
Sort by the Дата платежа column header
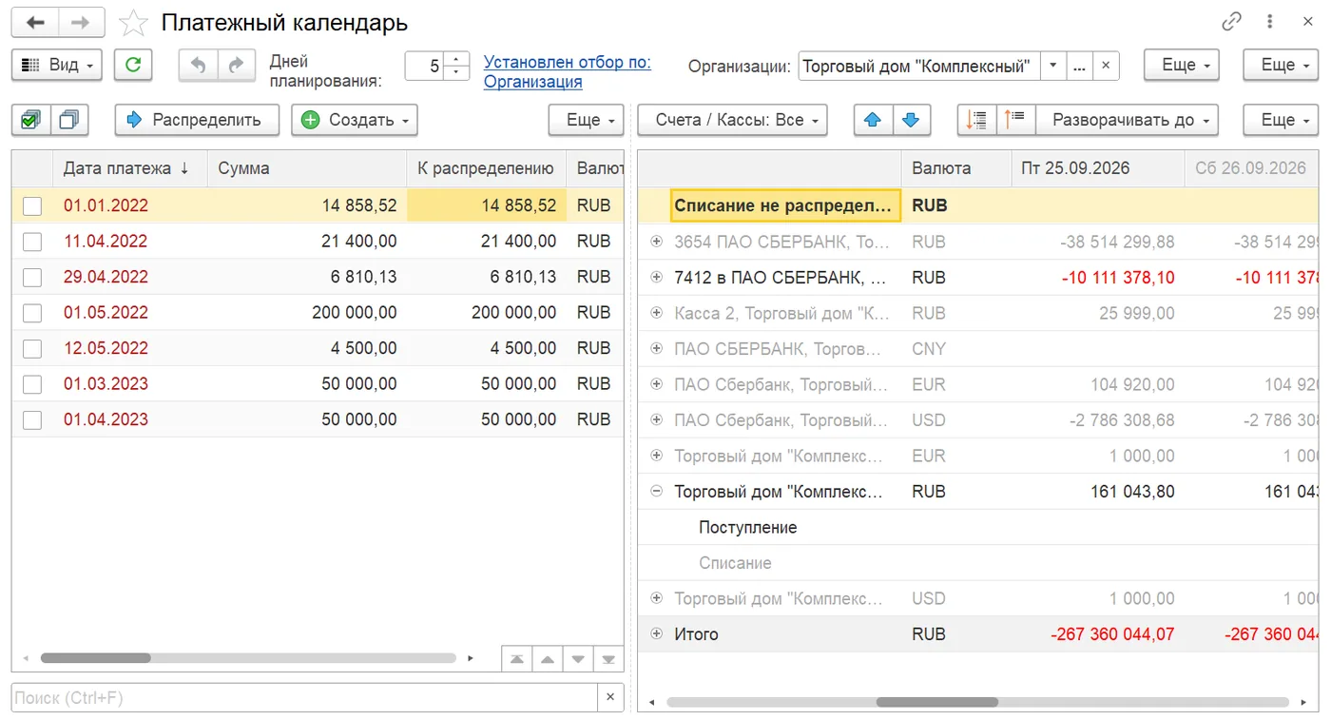click(130, 168)
